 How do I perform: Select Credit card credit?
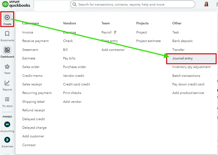coord(77,84)
